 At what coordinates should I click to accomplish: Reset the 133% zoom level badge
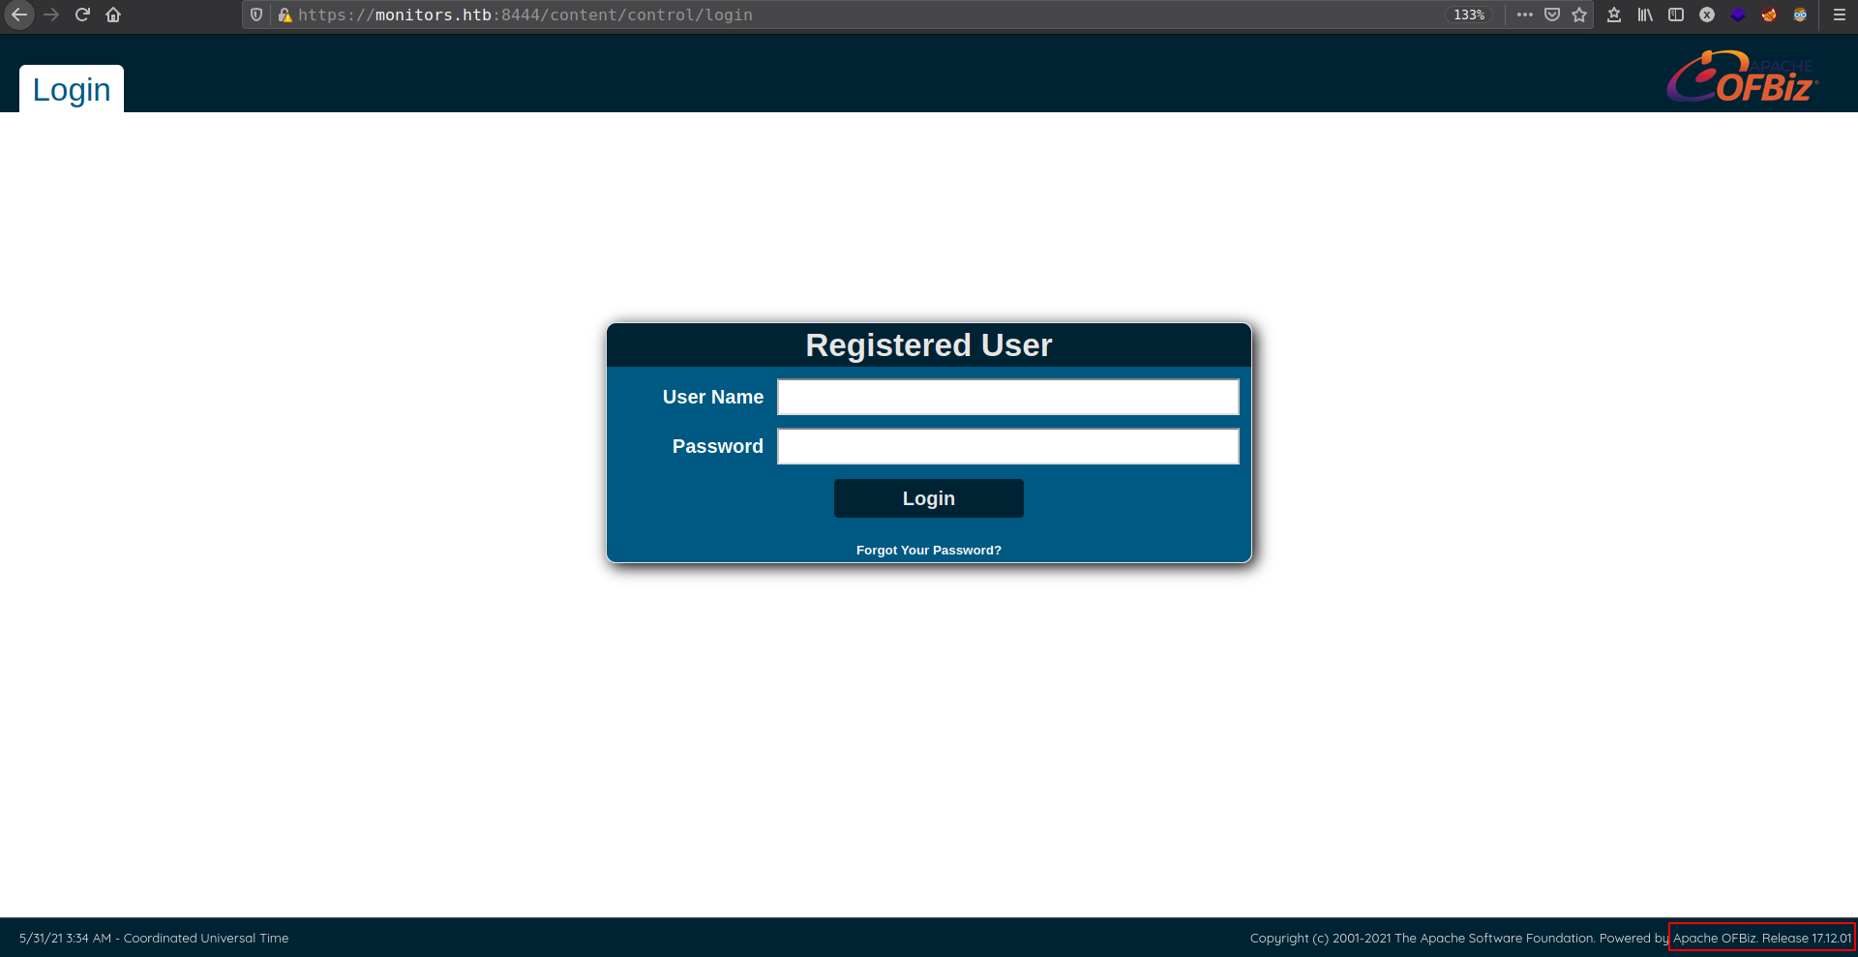pyautogui.click(x=1469, y=15)
